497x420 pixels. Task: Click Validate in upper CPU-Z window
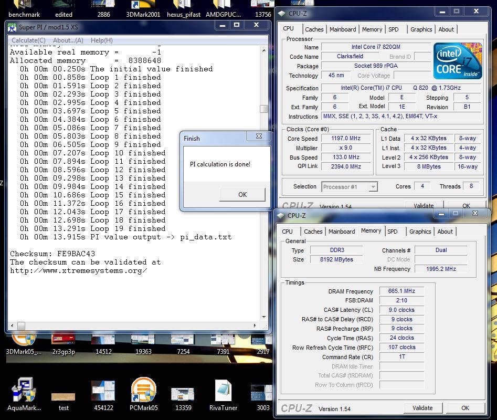coord(424,205)
